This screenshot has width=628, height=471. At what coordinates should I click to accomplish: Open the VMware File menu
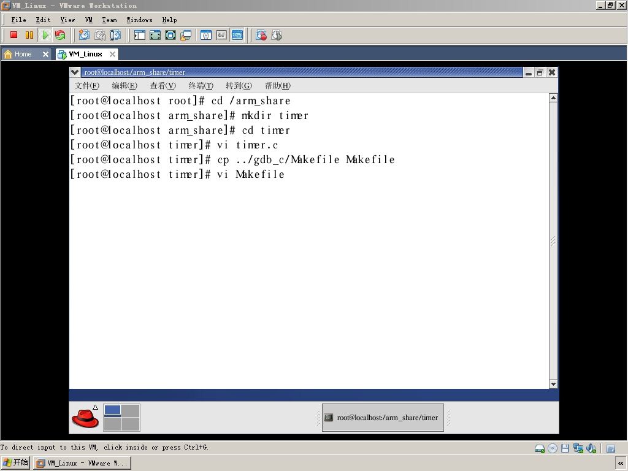pos(18,20)
